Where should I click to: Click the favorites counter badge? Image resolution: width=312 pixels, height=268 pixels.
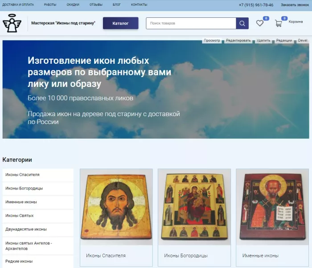[266, 18]
